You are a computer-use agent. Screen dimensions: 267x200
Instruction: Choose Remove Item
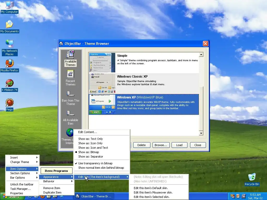pyautogui.click(x=57, y=188)
